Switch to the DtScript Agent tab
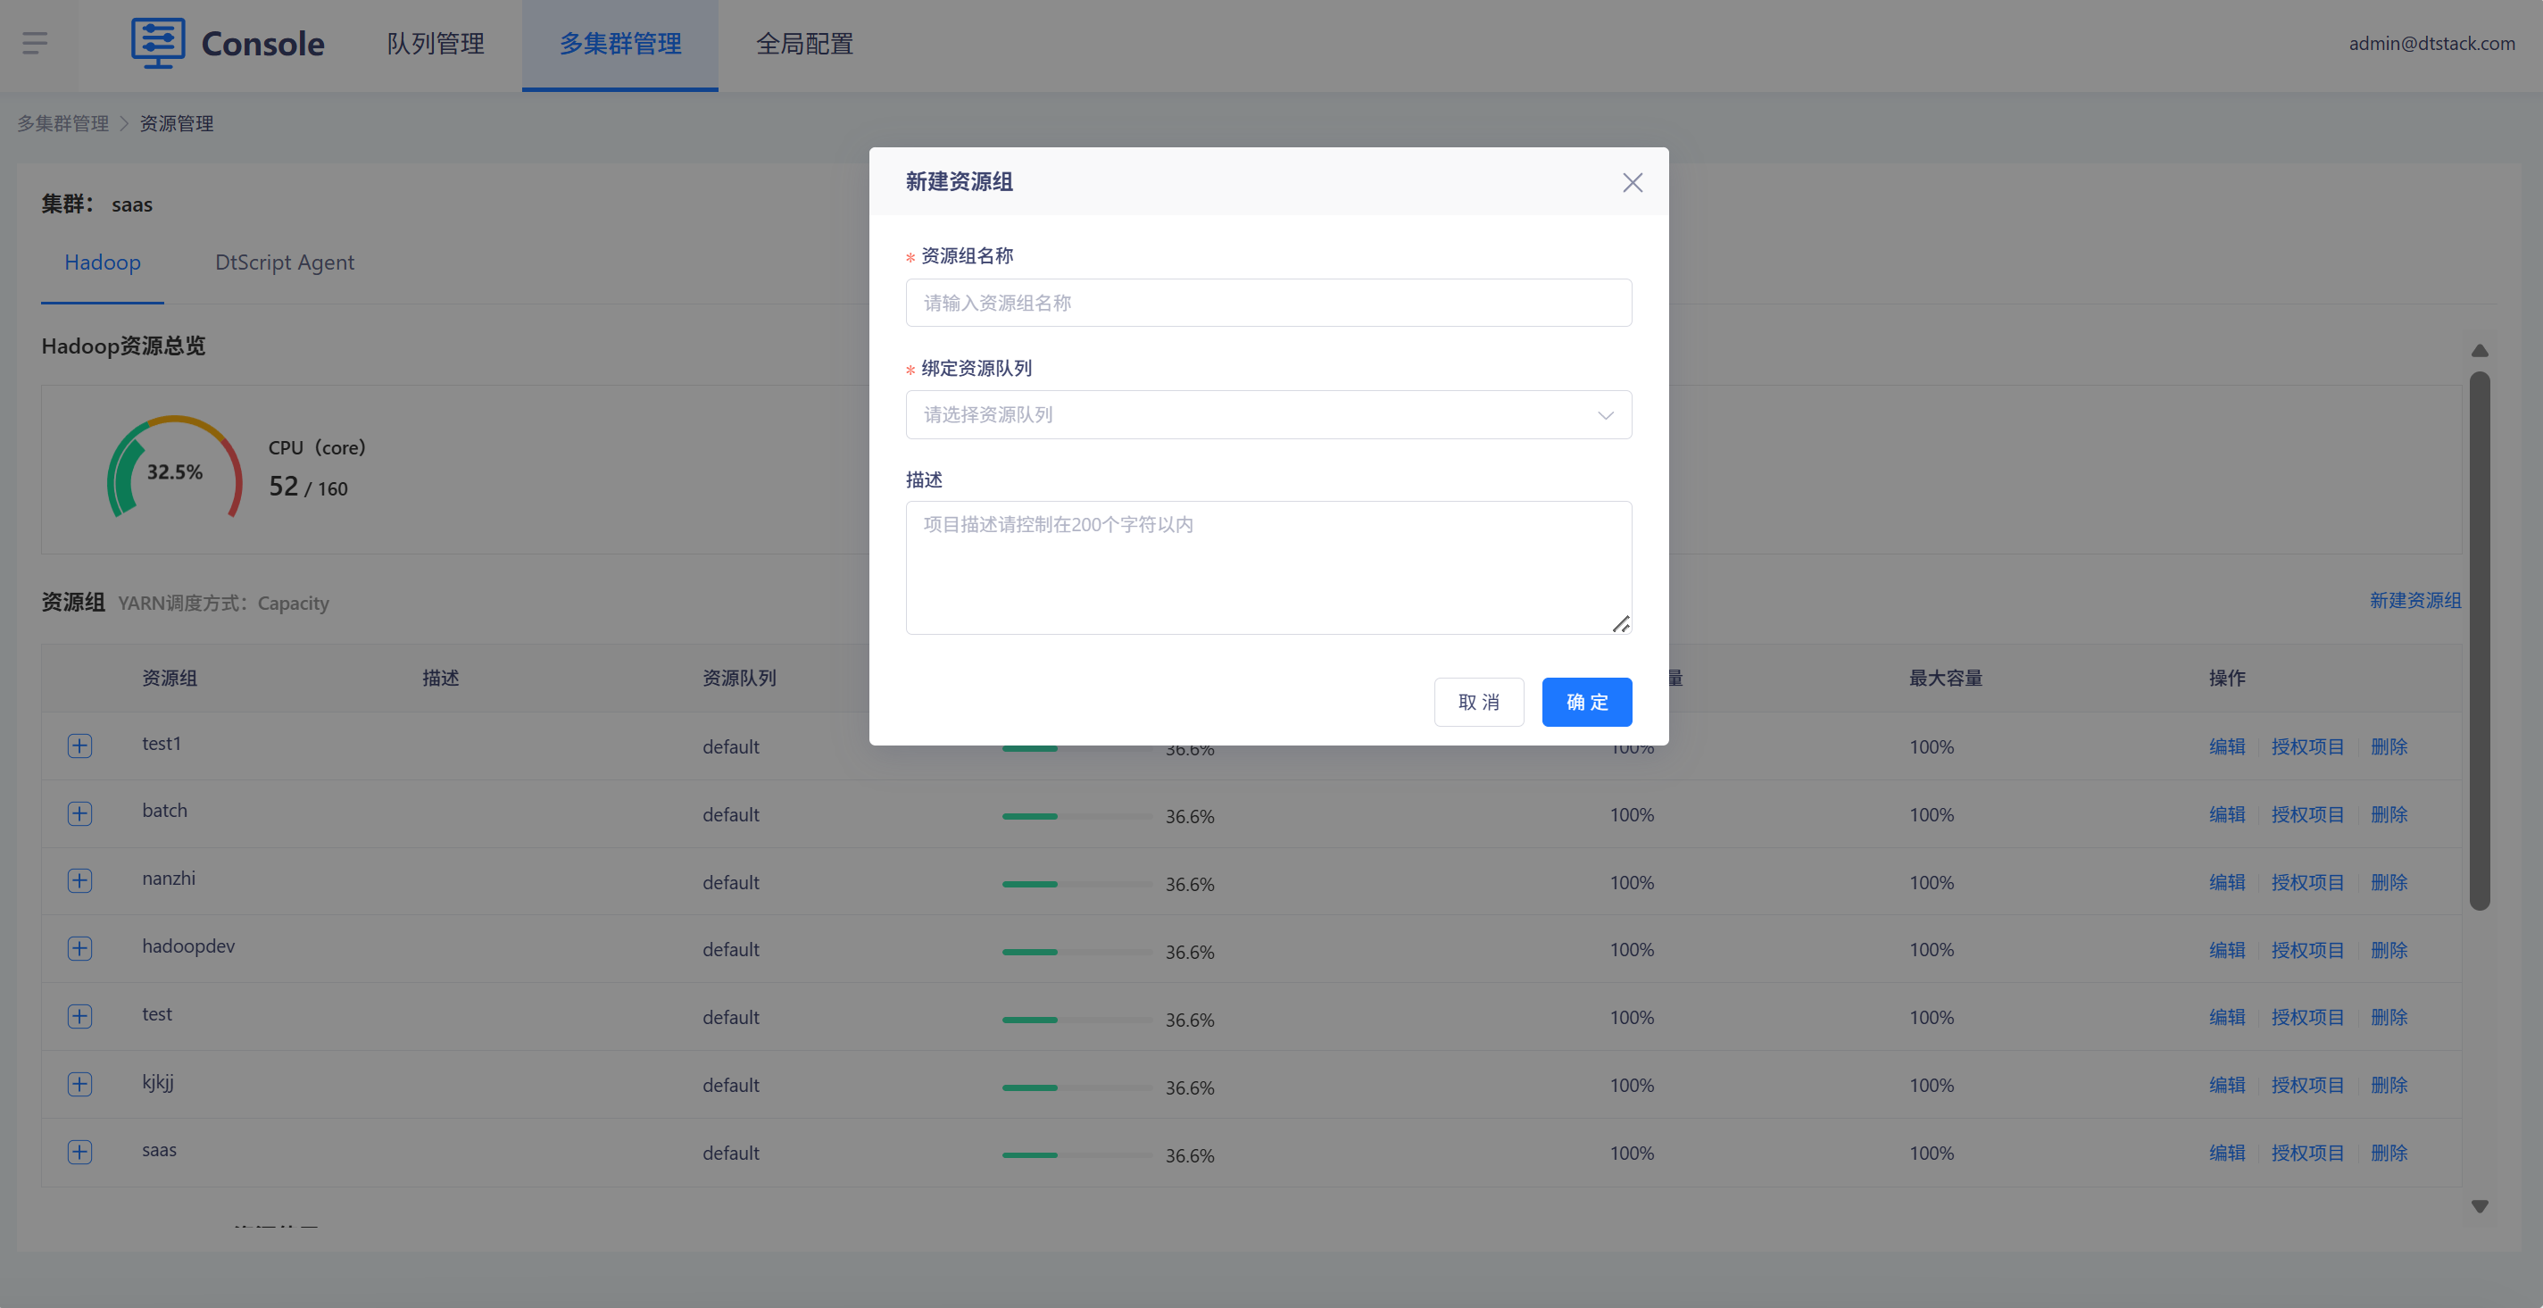 285,262
